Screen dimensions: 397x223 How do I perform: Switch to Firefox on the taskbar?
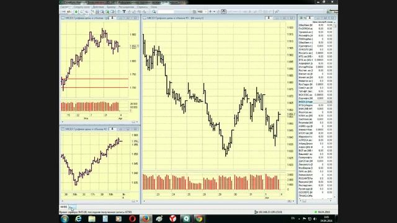146,219
